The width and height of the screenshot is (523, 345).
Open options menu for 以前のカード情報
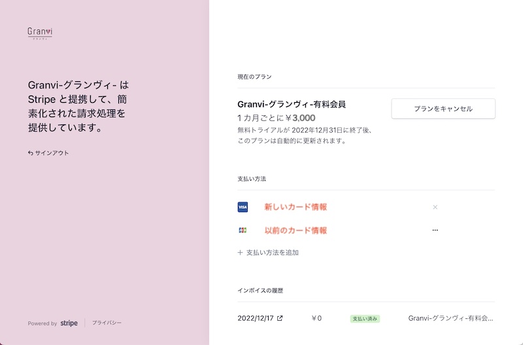click(x=435, y=230)
